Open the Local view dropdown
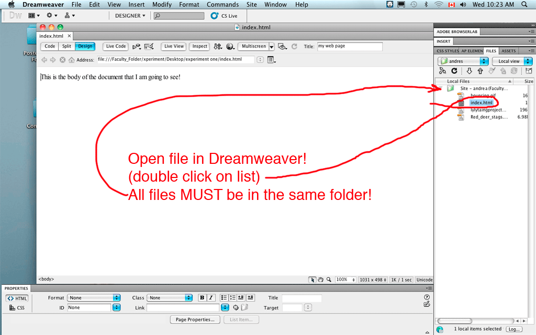 pyautogui.click(x=512, y=61)
